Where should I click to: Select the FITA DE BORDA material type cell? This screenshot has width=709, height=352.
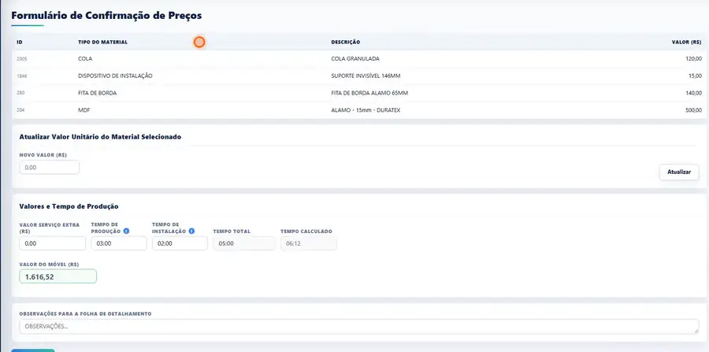[x=97, y=93]
